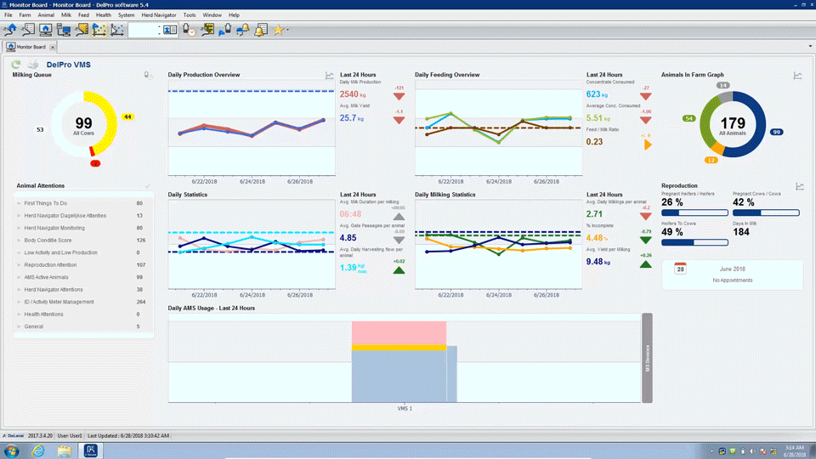Open the Tools menu
816x459 pixels.
pyautogui.click(x=190, y=15)
